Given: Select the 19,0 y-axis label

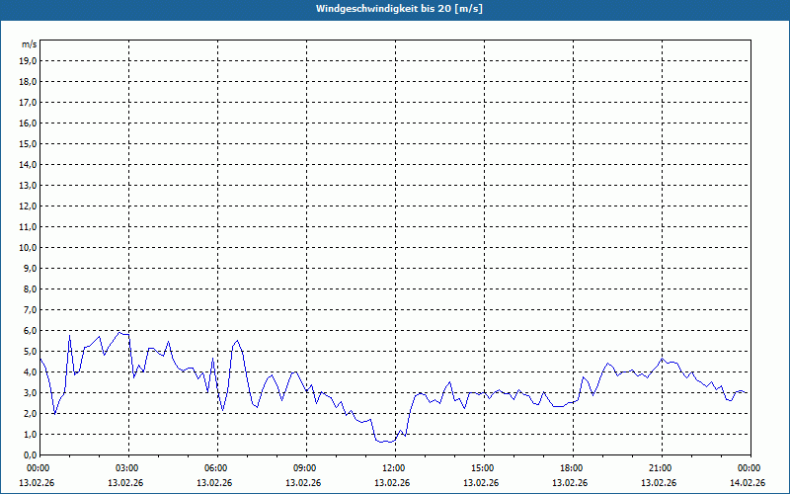Looking at the screenshot, I should coord(29,60).
